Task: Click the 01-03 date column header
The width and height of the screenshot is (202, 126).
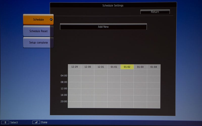Action: 140,67
